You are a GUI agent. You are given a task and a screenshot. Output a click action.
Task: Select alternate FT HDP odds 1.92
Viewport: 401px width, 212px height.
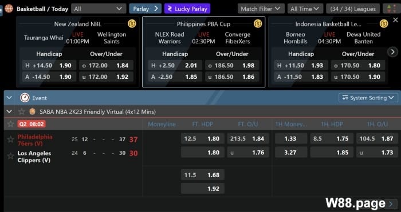[x=203, y=189]
